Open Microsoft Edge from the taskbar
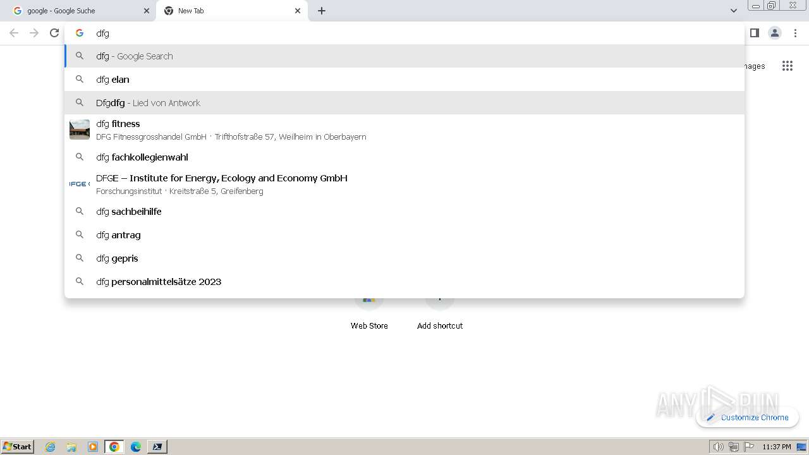 [136, 447]
